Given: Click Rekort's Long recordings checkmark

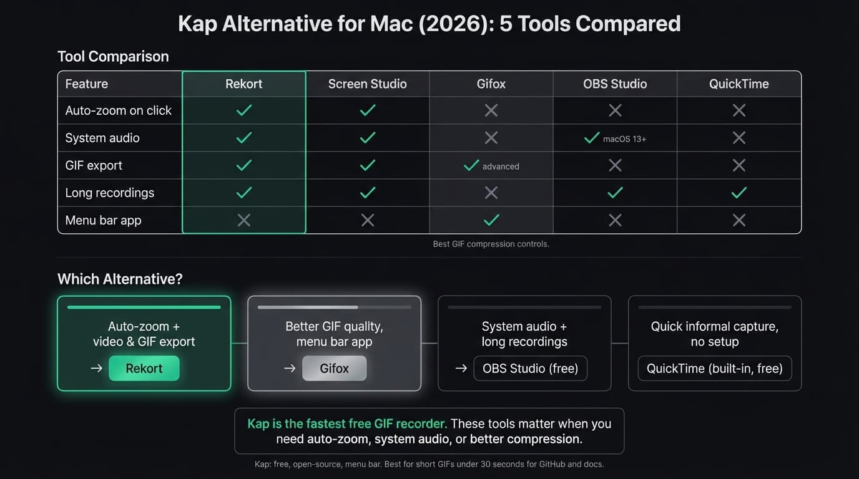Looking at the screenshot, I should (244, 193).
